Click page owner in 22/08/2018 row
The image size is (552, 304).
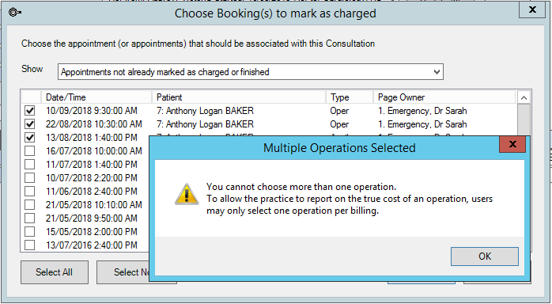click(422, 124)
